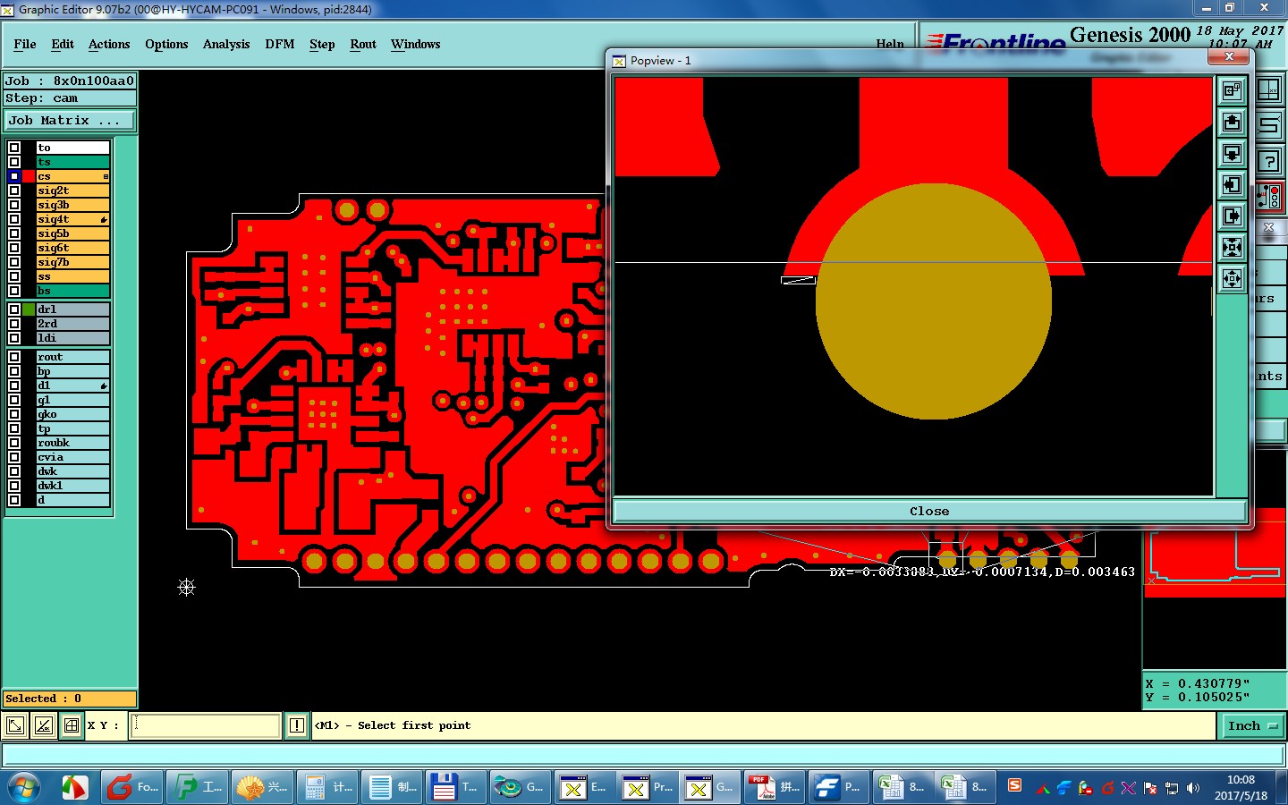1288x805 pixels.
Task: Open the DFM menu
Action: pos(280,44)
